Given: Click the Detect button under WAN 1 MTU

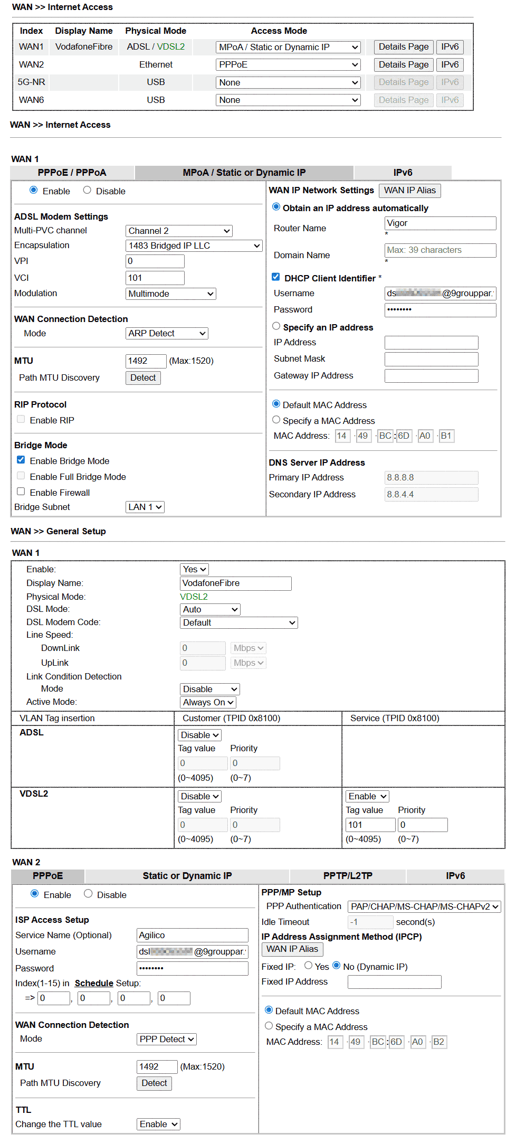Looking at the screenshot, I should point(143,377).
